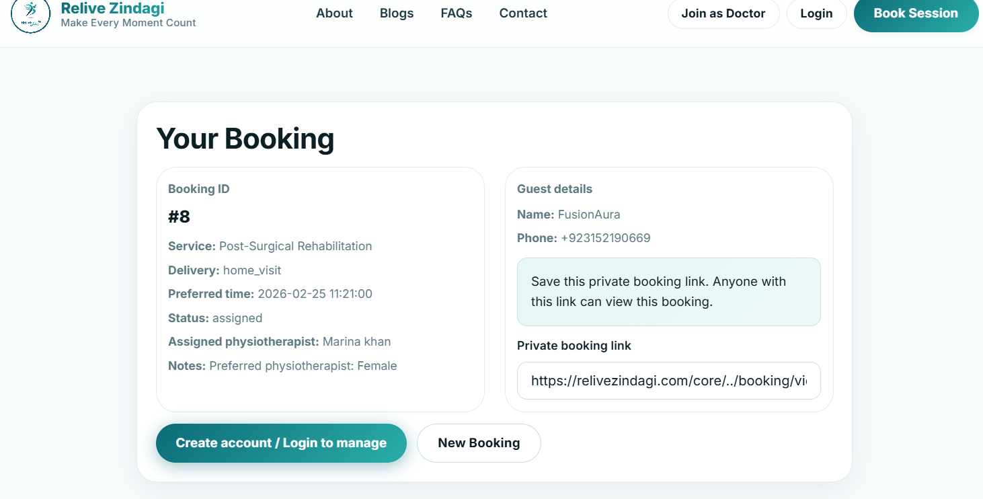Click the private link warning notice box
The width and height of the screenshot is (983, 499).
point(668,291)
